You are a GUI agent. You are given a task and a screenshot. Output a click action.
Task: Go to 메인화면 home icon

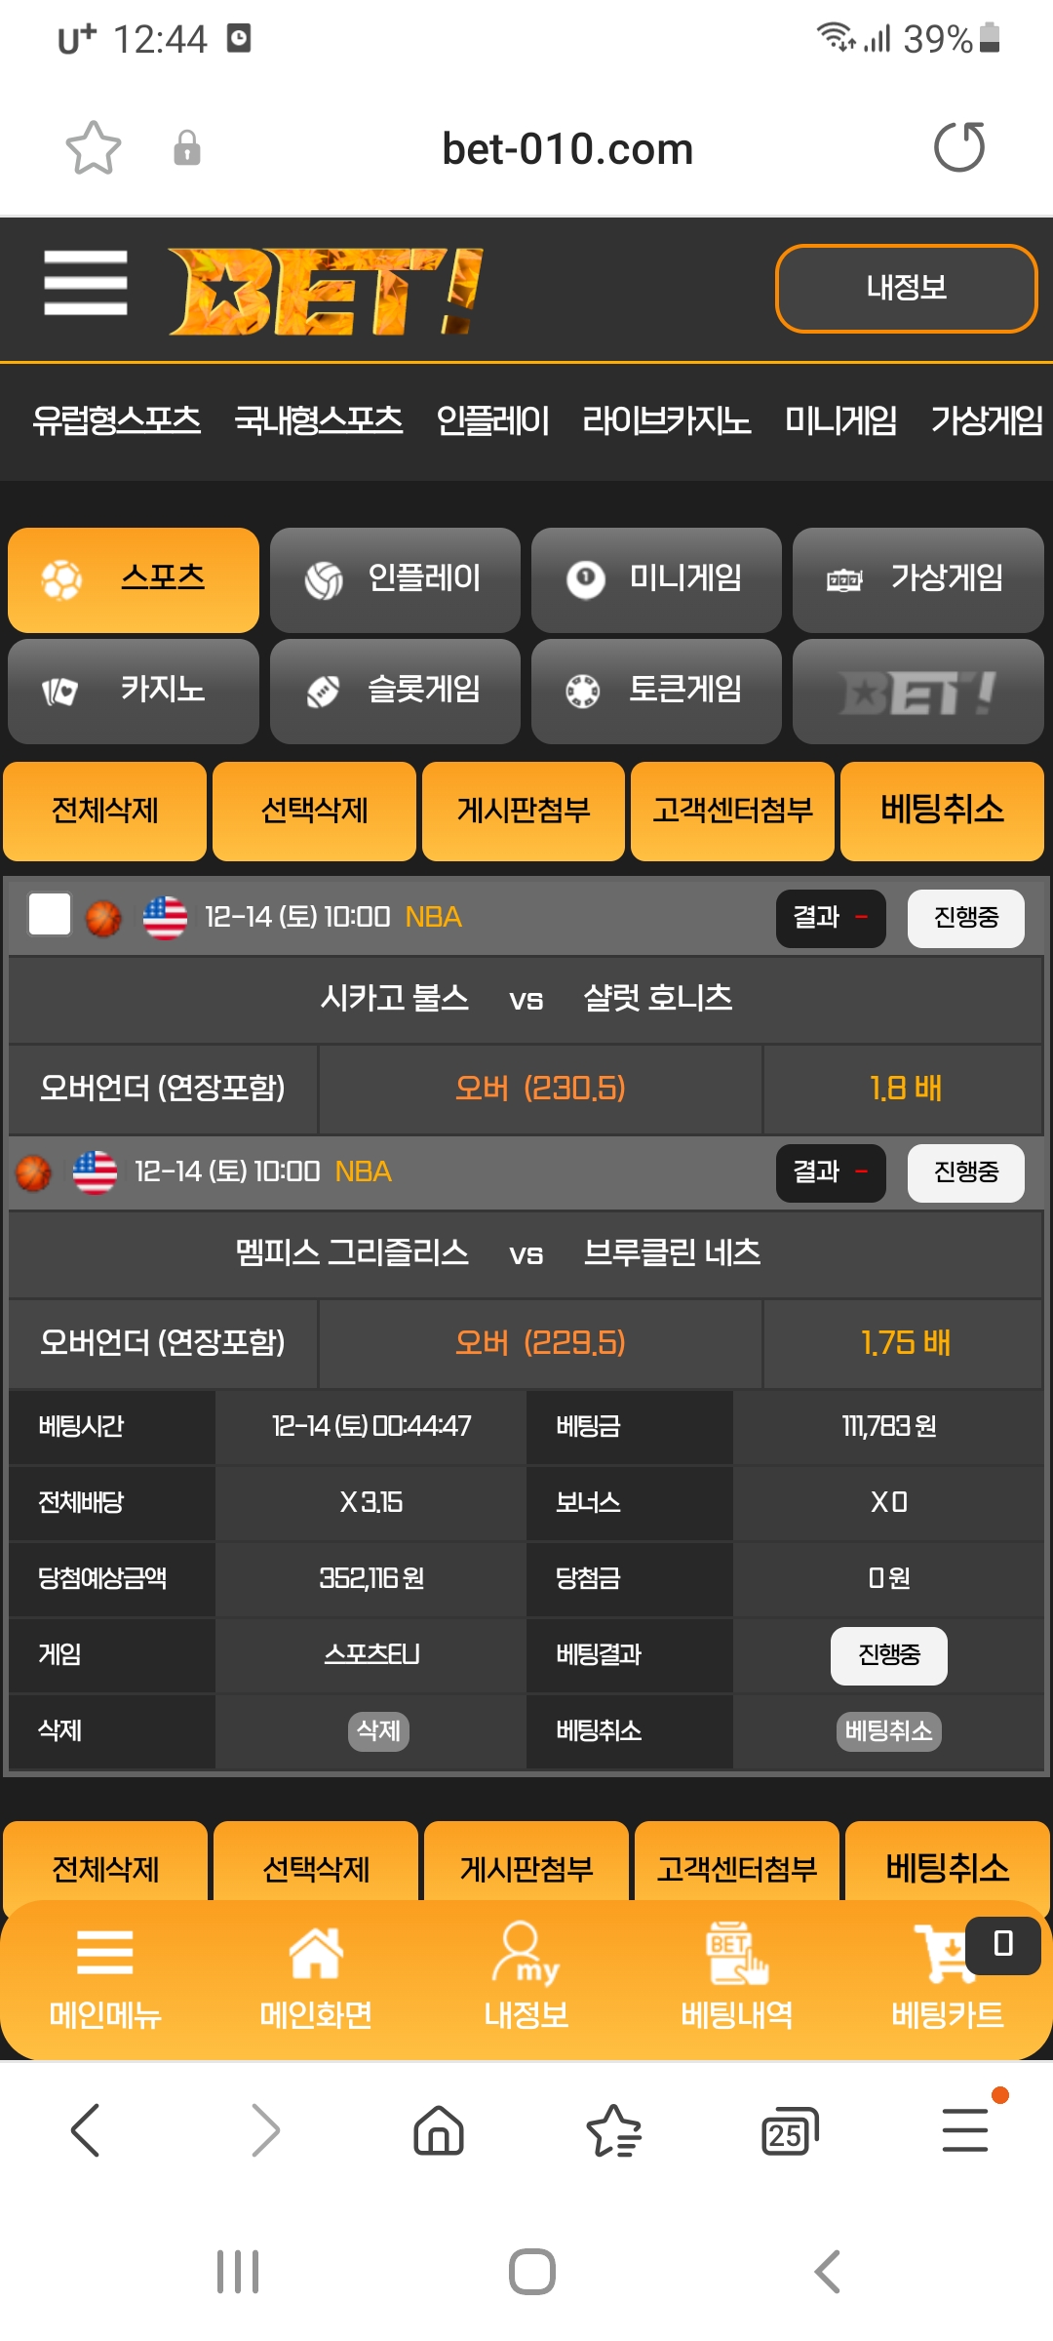point(316,1978)
